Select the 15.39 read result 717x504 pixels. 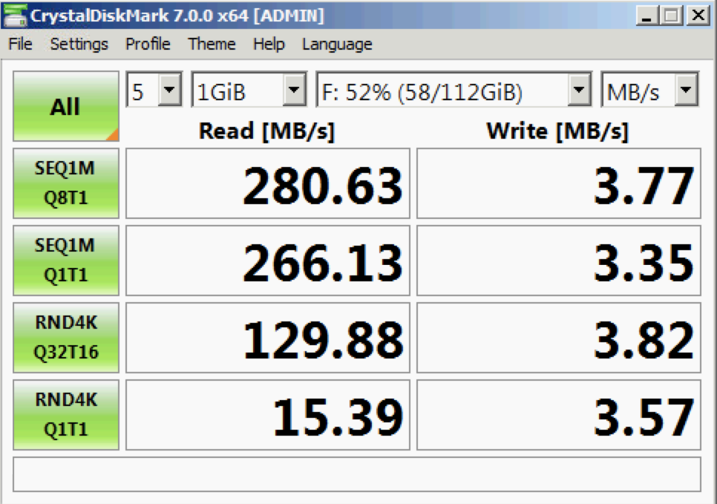268,415
